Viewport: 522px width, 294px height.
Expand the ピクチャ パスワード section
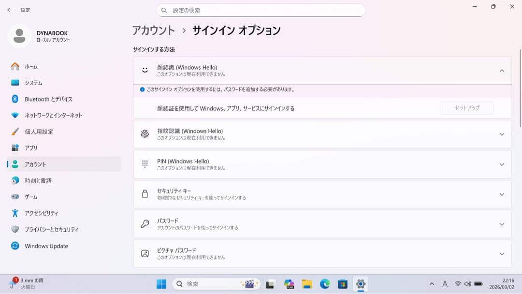[502, 254]
